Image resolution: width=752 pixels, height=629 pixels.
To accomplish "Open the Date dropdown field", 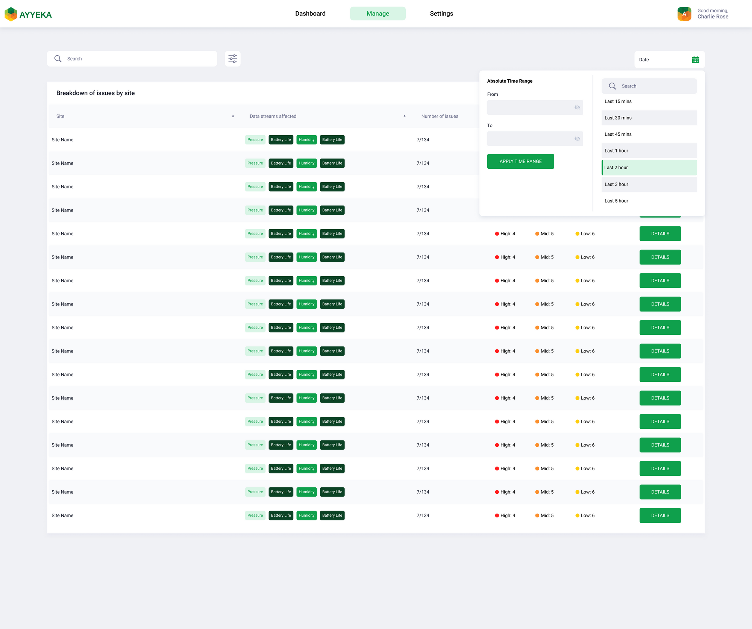I will (662, 60).
